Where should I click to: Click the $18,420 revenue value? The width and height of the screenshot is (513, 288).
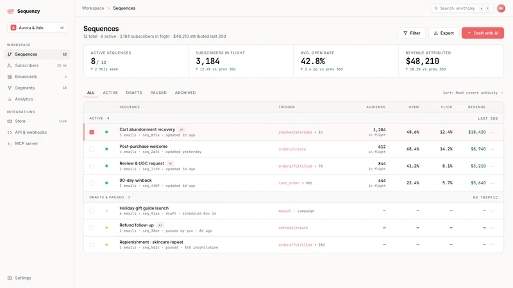coord(477,132)
